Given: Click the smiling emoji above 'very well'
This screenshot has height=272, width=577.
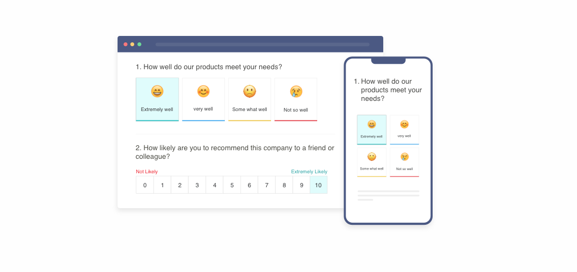Looking at the screenshot, I should (203, 92).
